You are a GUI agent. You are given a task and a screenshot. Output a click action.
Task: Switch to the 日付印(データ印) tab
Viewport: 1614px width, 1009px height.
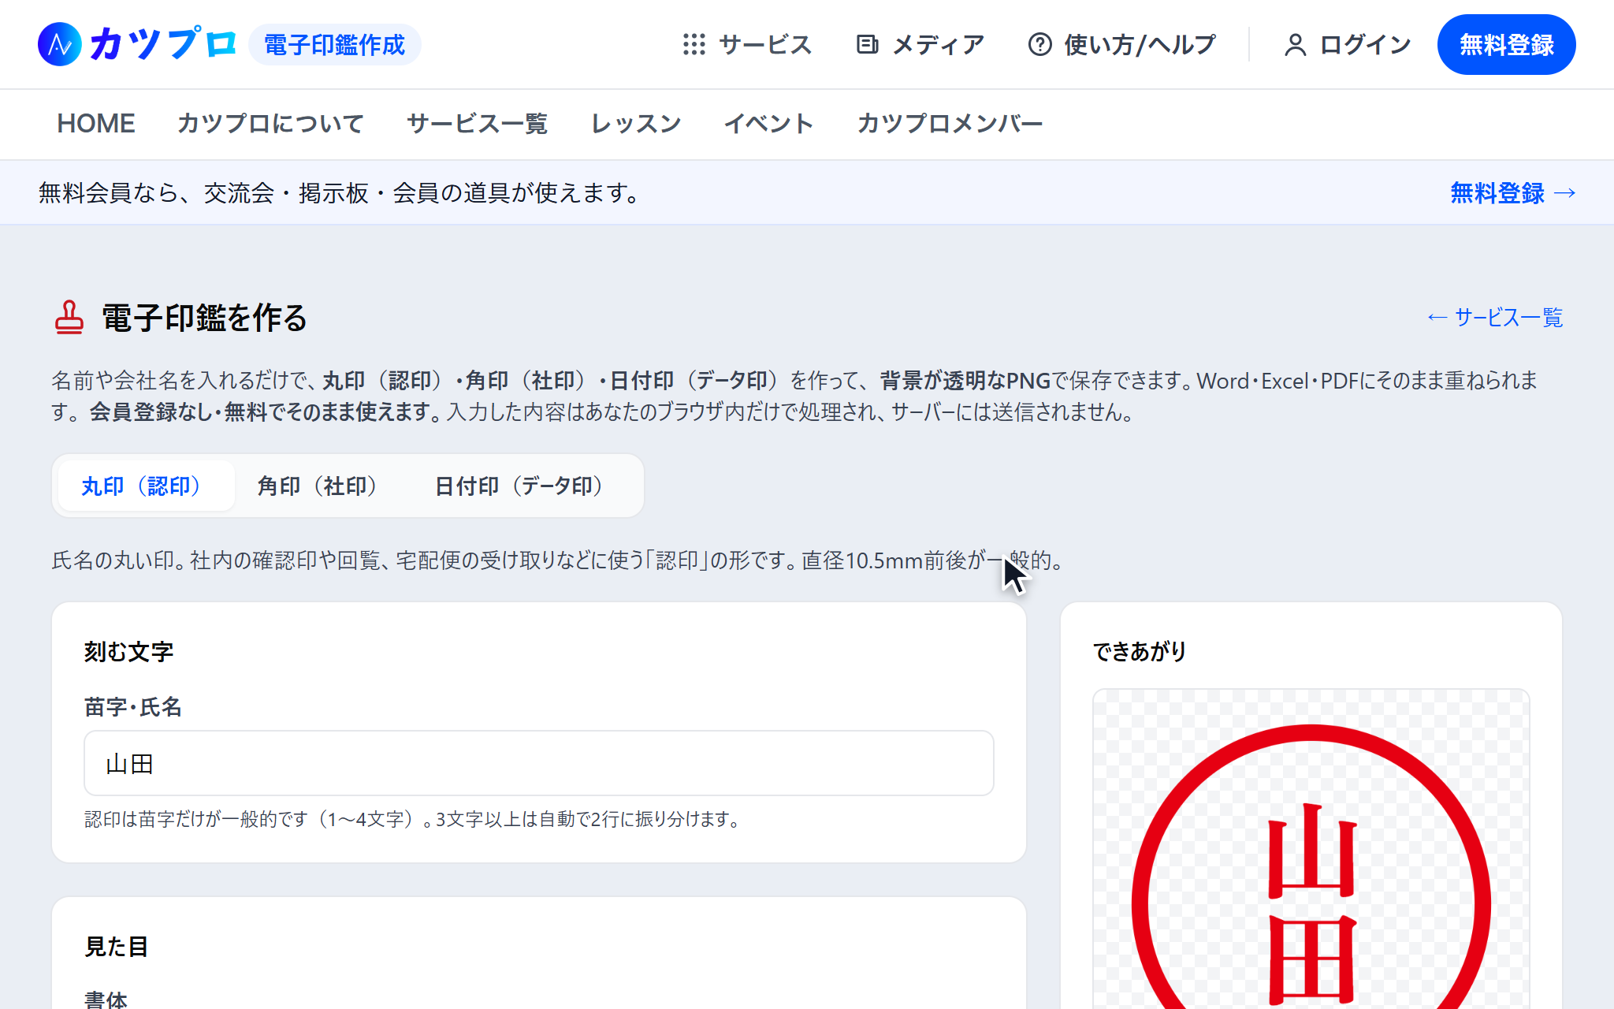point(523,486)
